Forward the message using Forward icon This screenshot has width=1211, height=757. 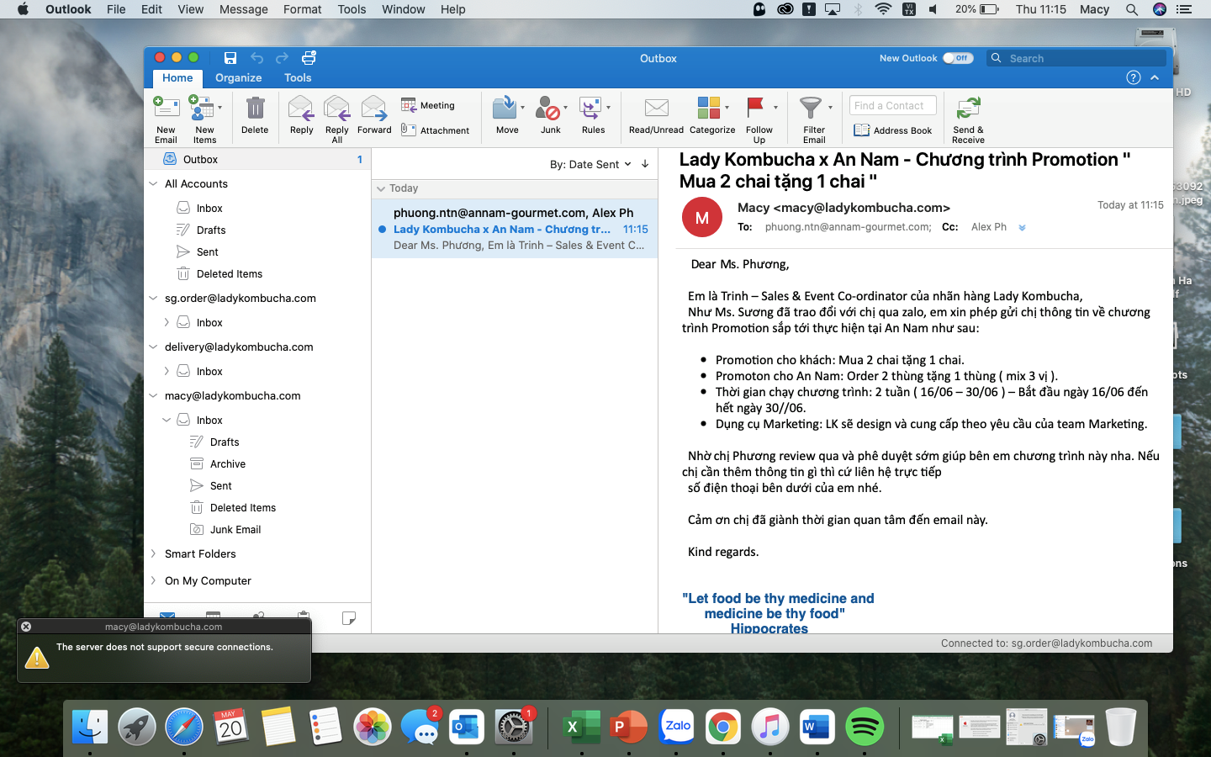click(x=373, y=109)
